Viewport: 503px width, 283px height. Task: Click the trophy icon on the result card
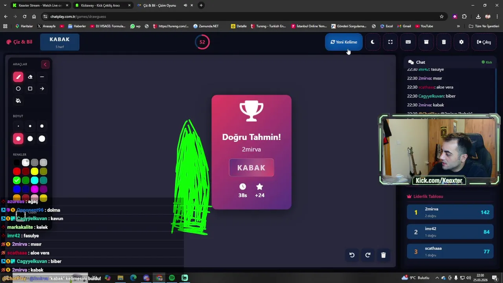251,111
